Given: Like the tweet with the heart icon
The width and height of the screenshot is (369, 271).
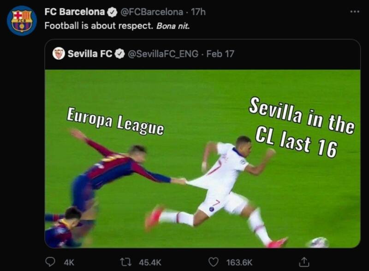Looking at the screenshot, I should (x=214, y=262).
